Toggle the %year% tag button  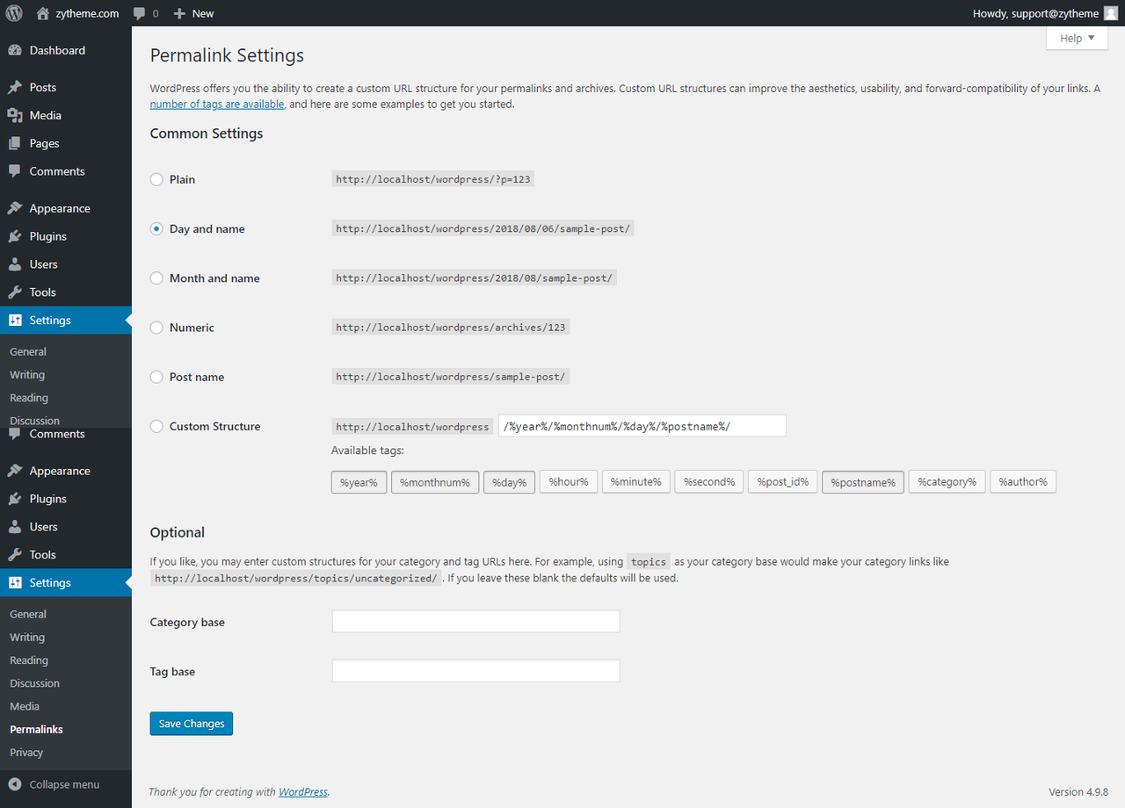click(x=359, y=482)
